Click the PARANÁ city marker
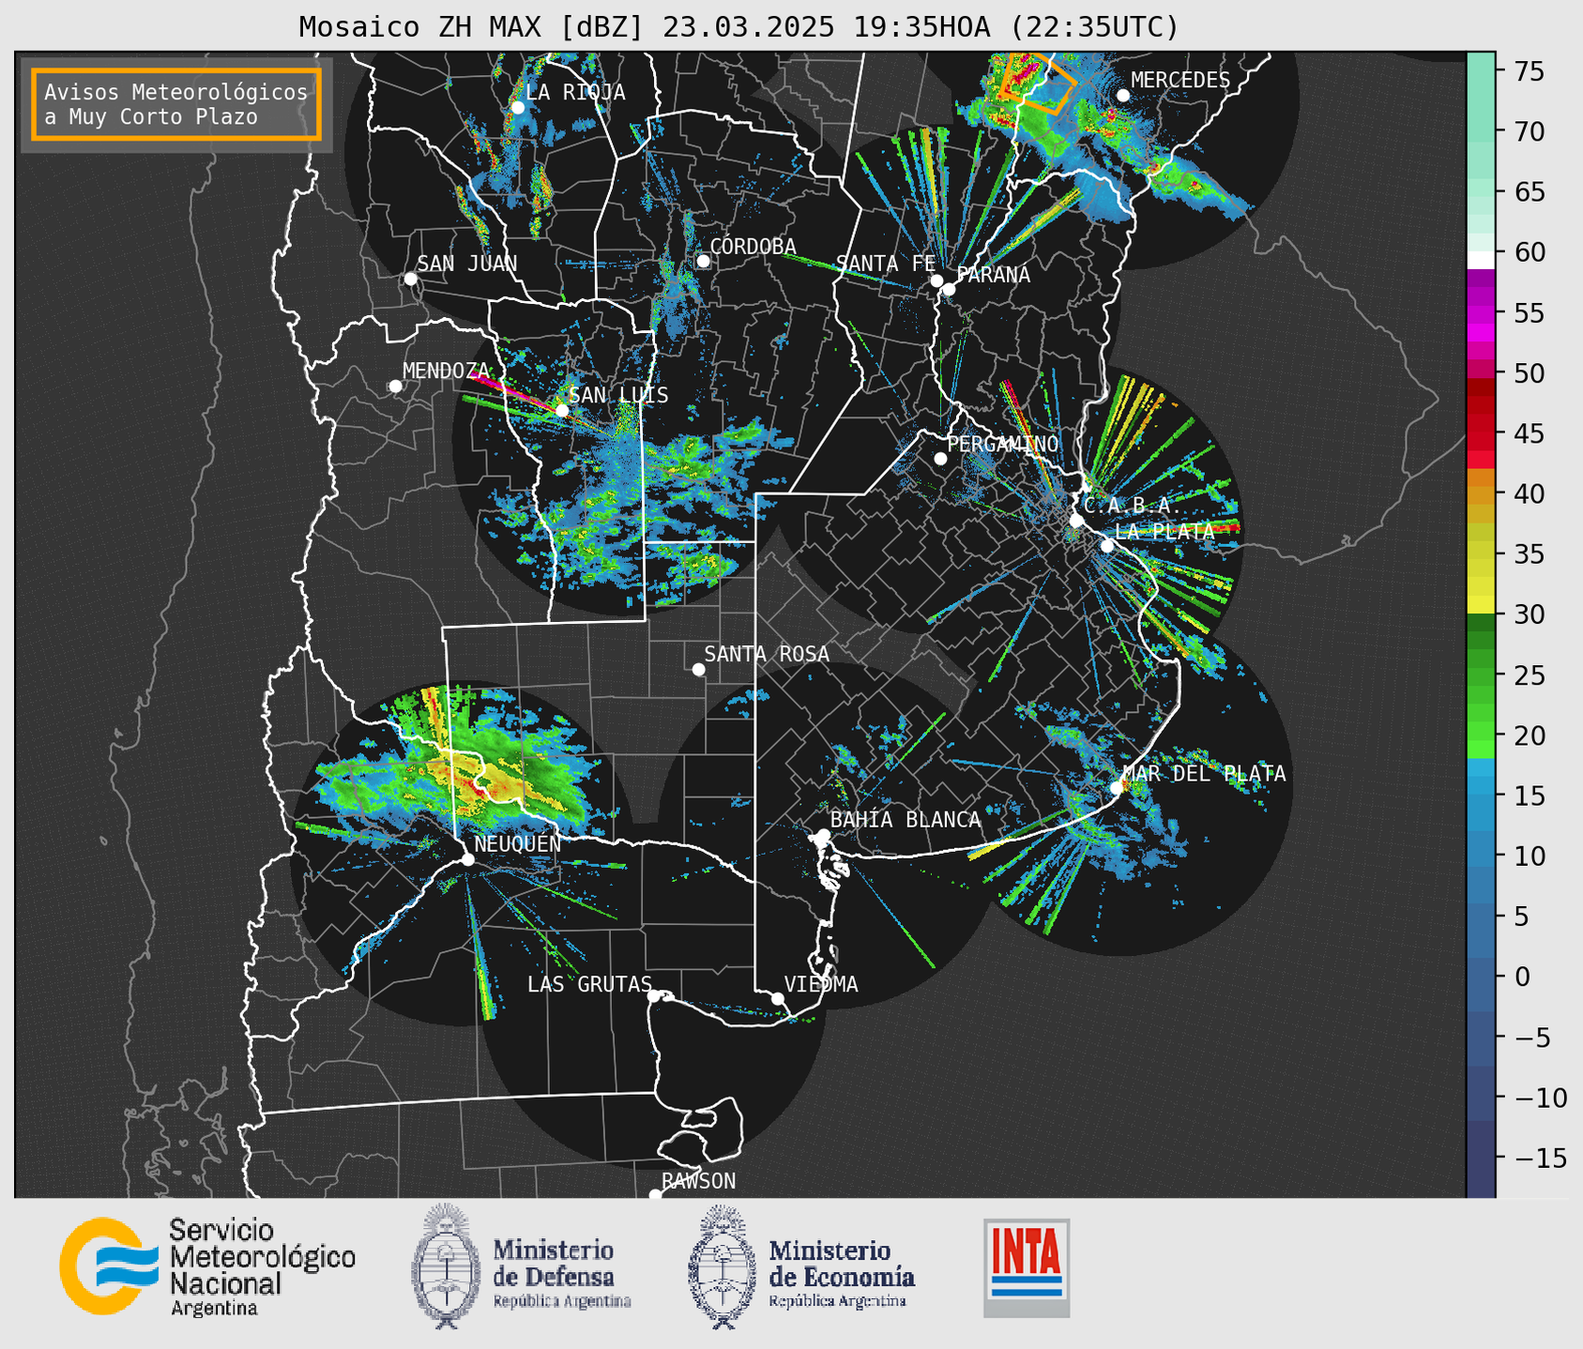Image resolution: width=1583 pixels, height=1349 pixels. click(949, 289)
